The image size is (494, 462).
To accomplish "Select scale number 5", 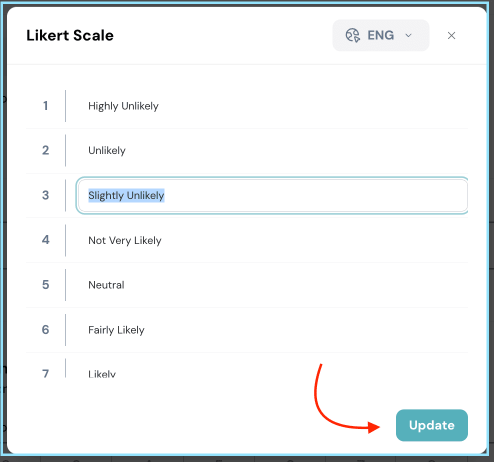I will [x=45, y=285].
